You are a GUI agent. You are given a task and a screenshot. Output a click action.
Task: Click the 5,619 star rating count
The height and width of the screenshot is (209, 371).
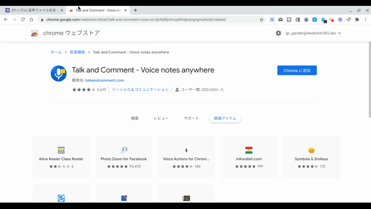pos(101,90)
